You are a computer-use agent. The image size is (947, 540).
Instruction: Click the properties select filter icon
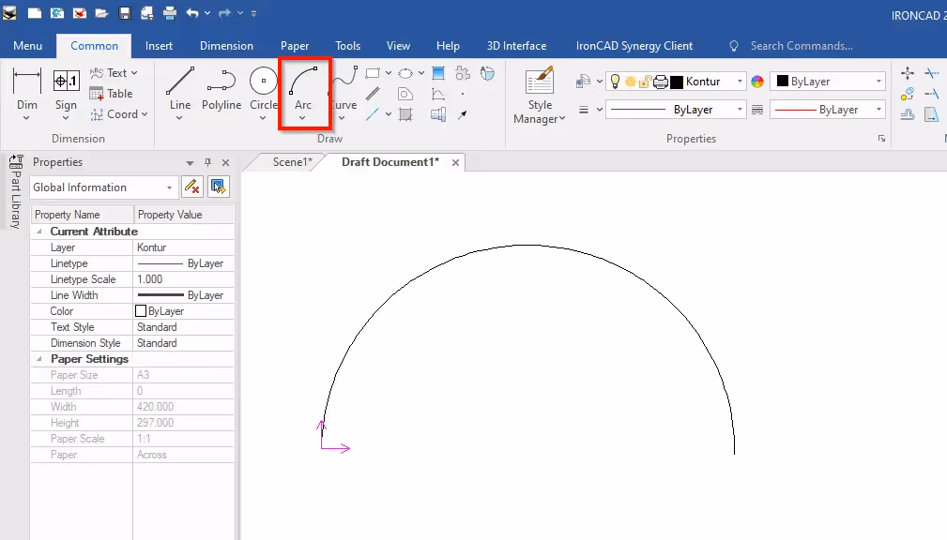[x=219, y=187]
